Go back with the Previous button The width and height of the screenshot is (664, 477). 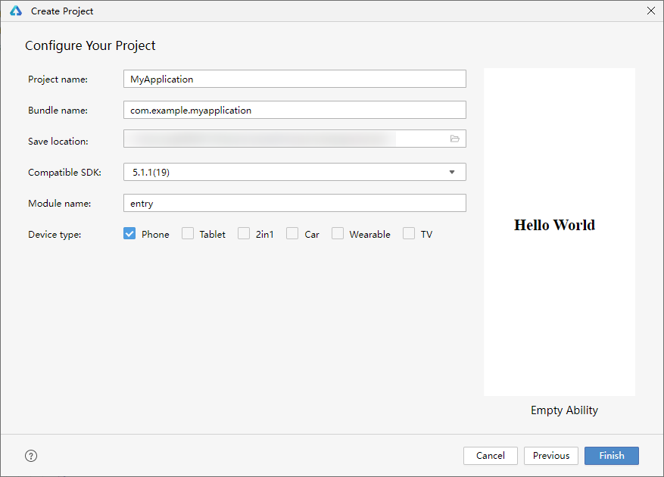(551, 456)
